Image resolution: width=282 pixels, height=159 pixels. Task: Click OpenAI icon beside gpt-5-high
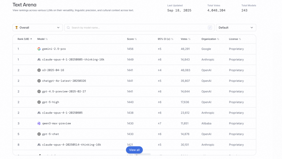39,102
